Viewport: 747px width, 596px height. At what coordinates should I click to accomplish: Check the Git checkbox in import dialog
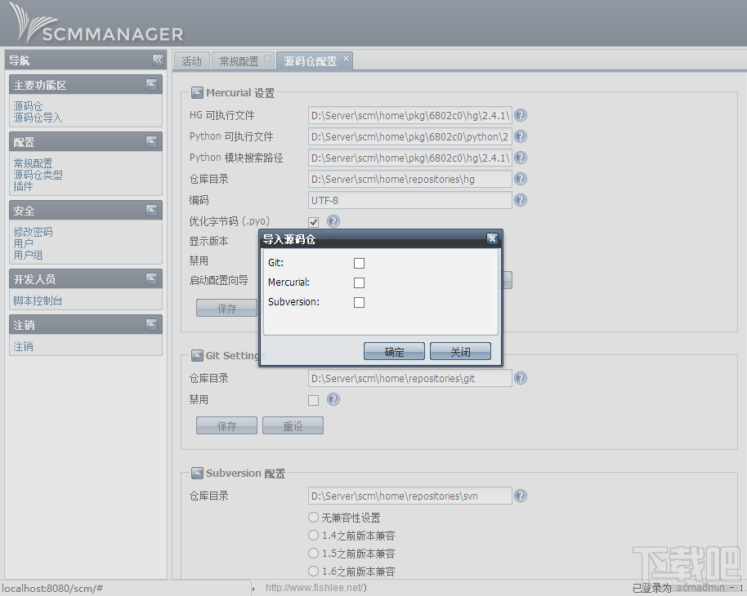point(360,263)
